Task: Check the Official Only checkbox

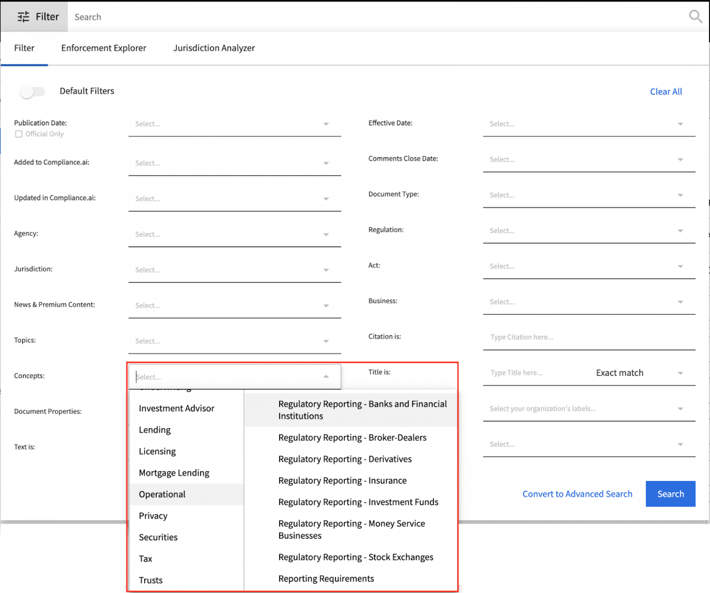Action: pyautogui.click(x=19, y=134)
